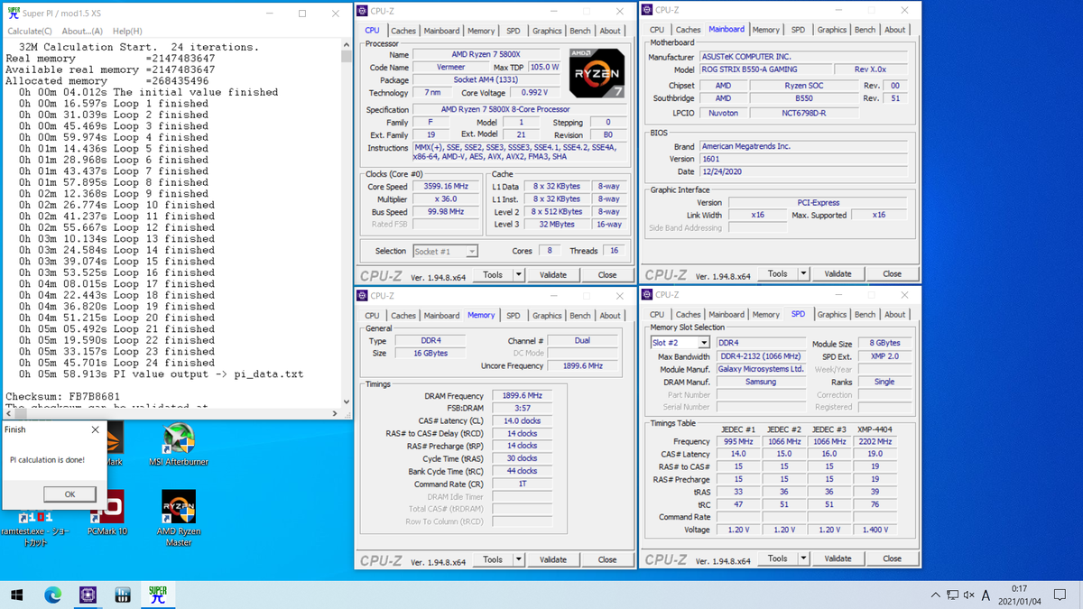The image size is (1083, 609).
Task: Click the Galaxy Microsystems Ltd. module field
Action: (x=762, y=369)
